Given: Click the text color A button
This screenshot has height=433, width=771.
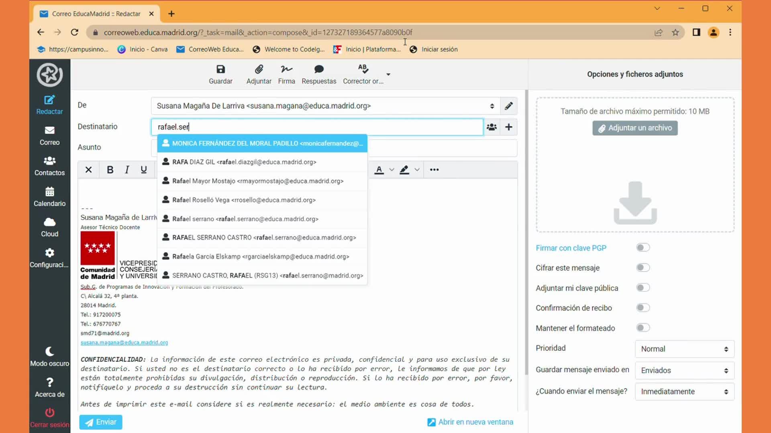Looking at the screenshot, I should click(x=379, y=170).
